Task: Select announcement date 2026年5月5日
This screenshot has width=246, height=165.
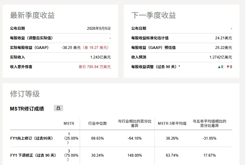Action: point(99,28)
